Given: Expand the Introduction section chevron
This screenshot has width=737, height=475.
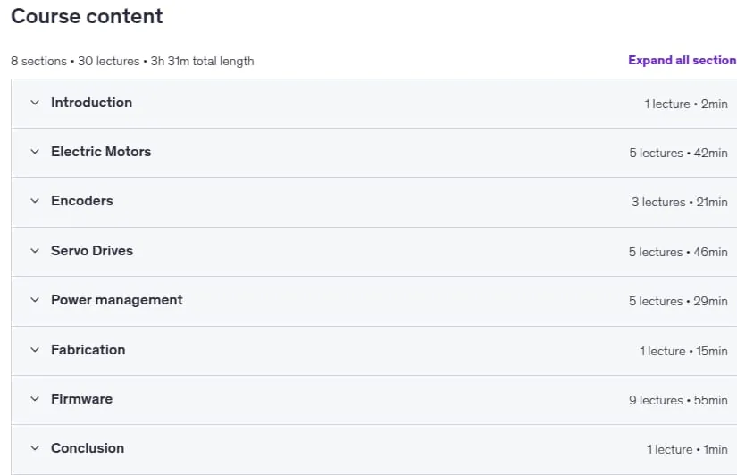Looking at the screenshot, I should coord(35,103).
